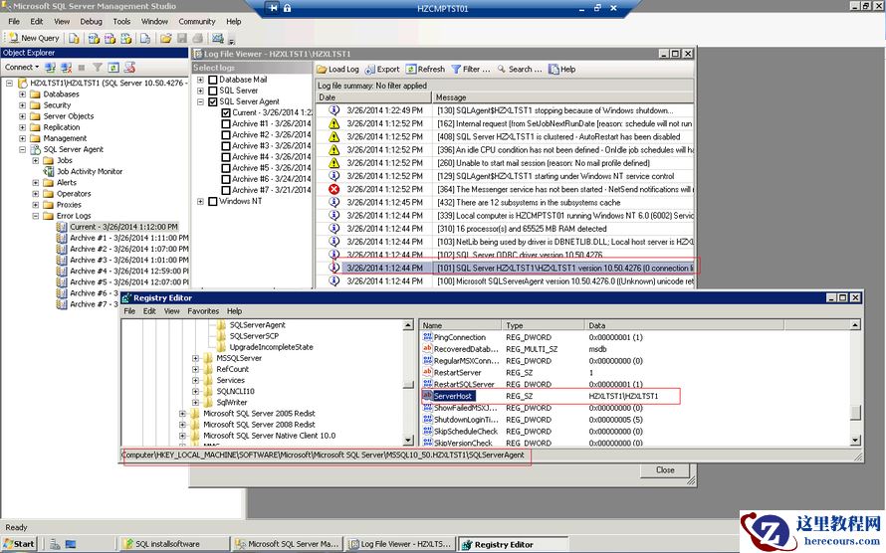Select the ServerHost registry value
The width and height of the screenshot is (886, 553).
(x=452, y=396)
